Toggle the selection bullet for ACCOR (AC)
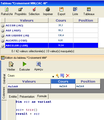The height and width of the screenshot is (120, 104). [3, 26]
